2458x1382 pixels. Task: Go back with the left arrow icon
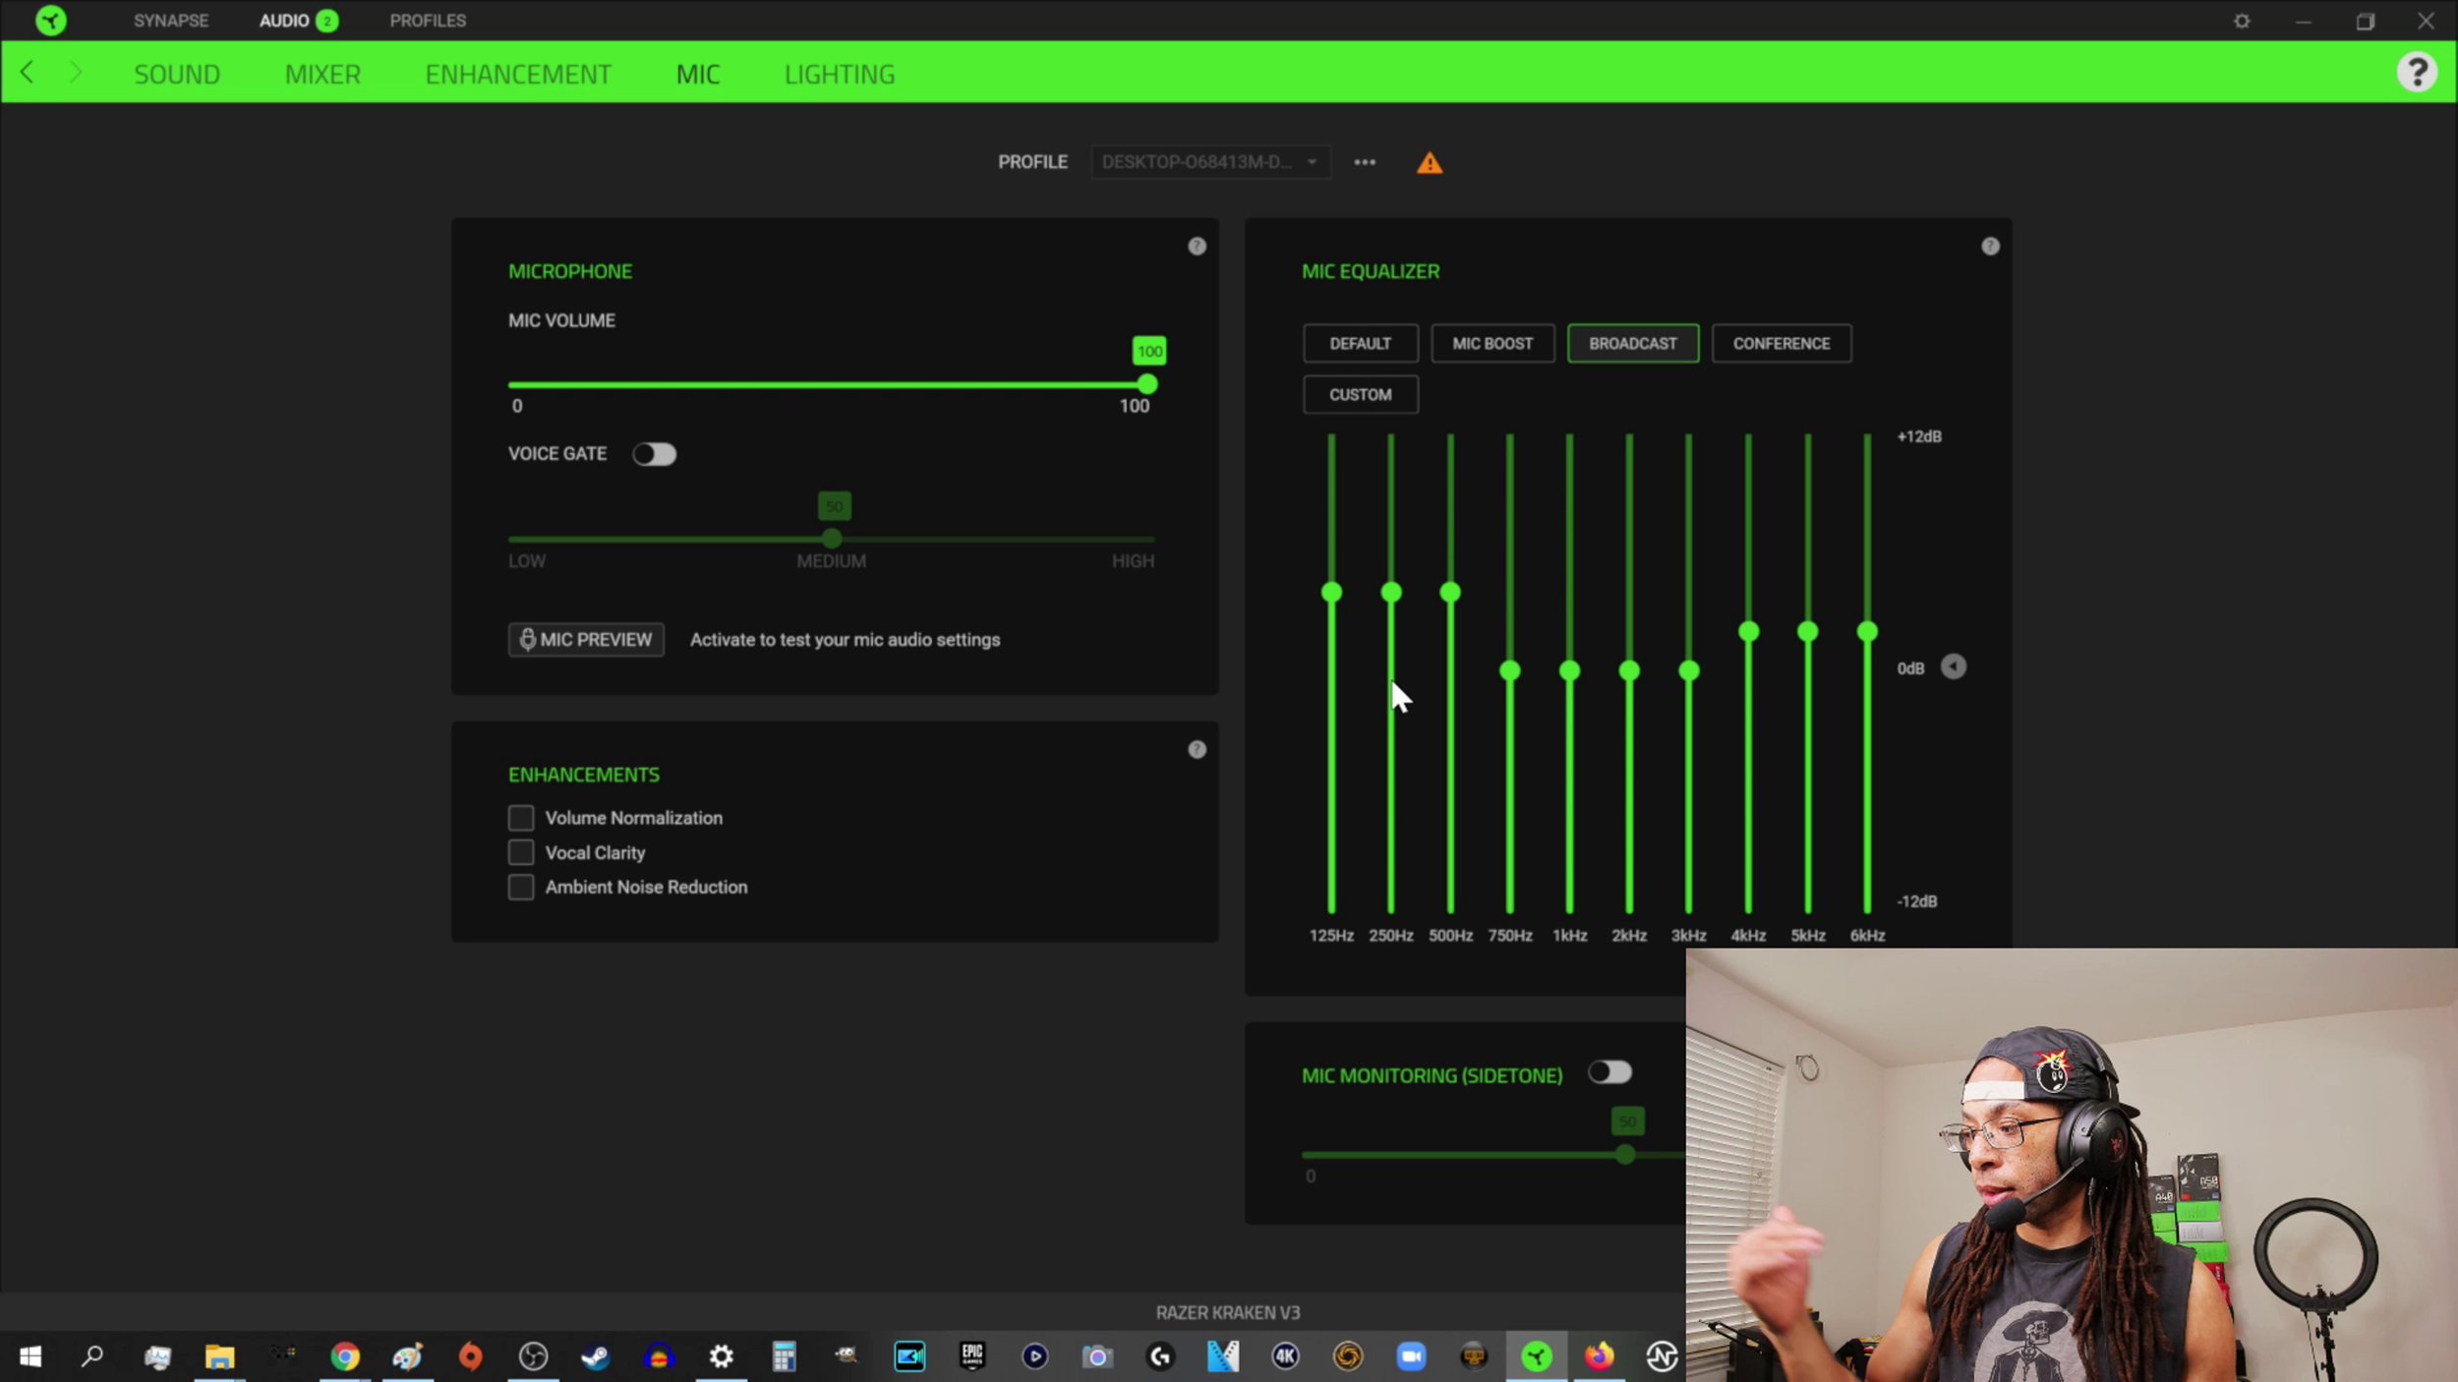tap(28, 73)
